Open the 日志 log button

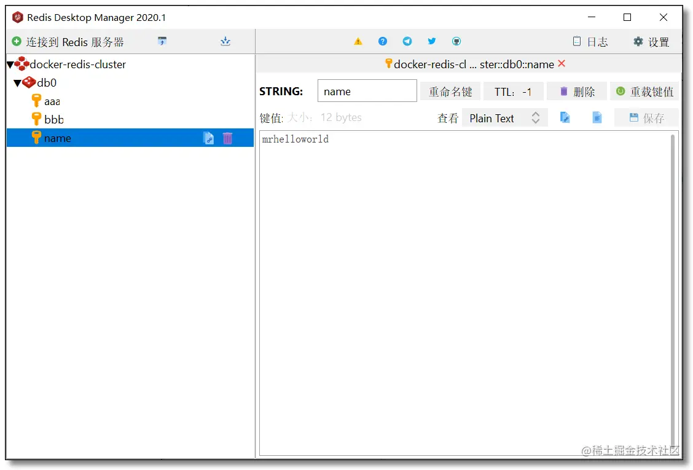[590, 42]
